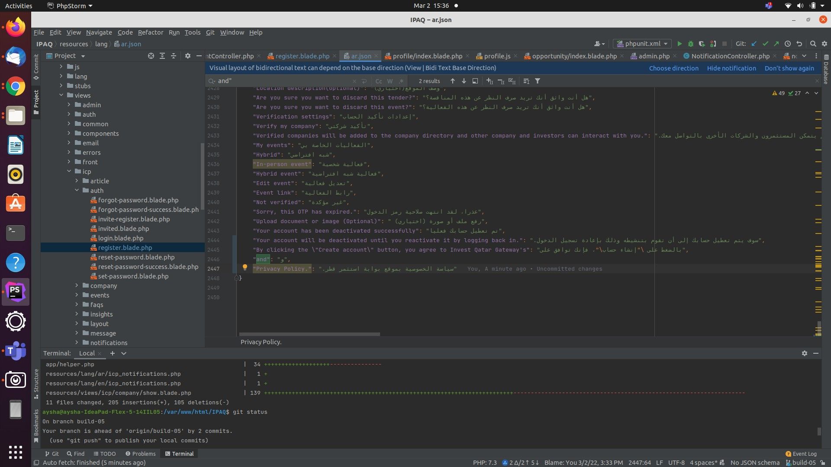
Task: Open search results filter funnel icon
Action: (x=538, y=81)
